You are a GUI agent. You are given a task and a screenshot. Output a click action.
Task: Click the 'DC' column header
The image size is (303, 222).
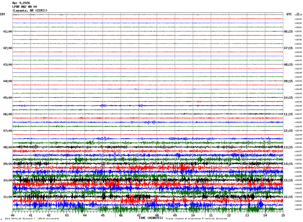tap(298, 14)
